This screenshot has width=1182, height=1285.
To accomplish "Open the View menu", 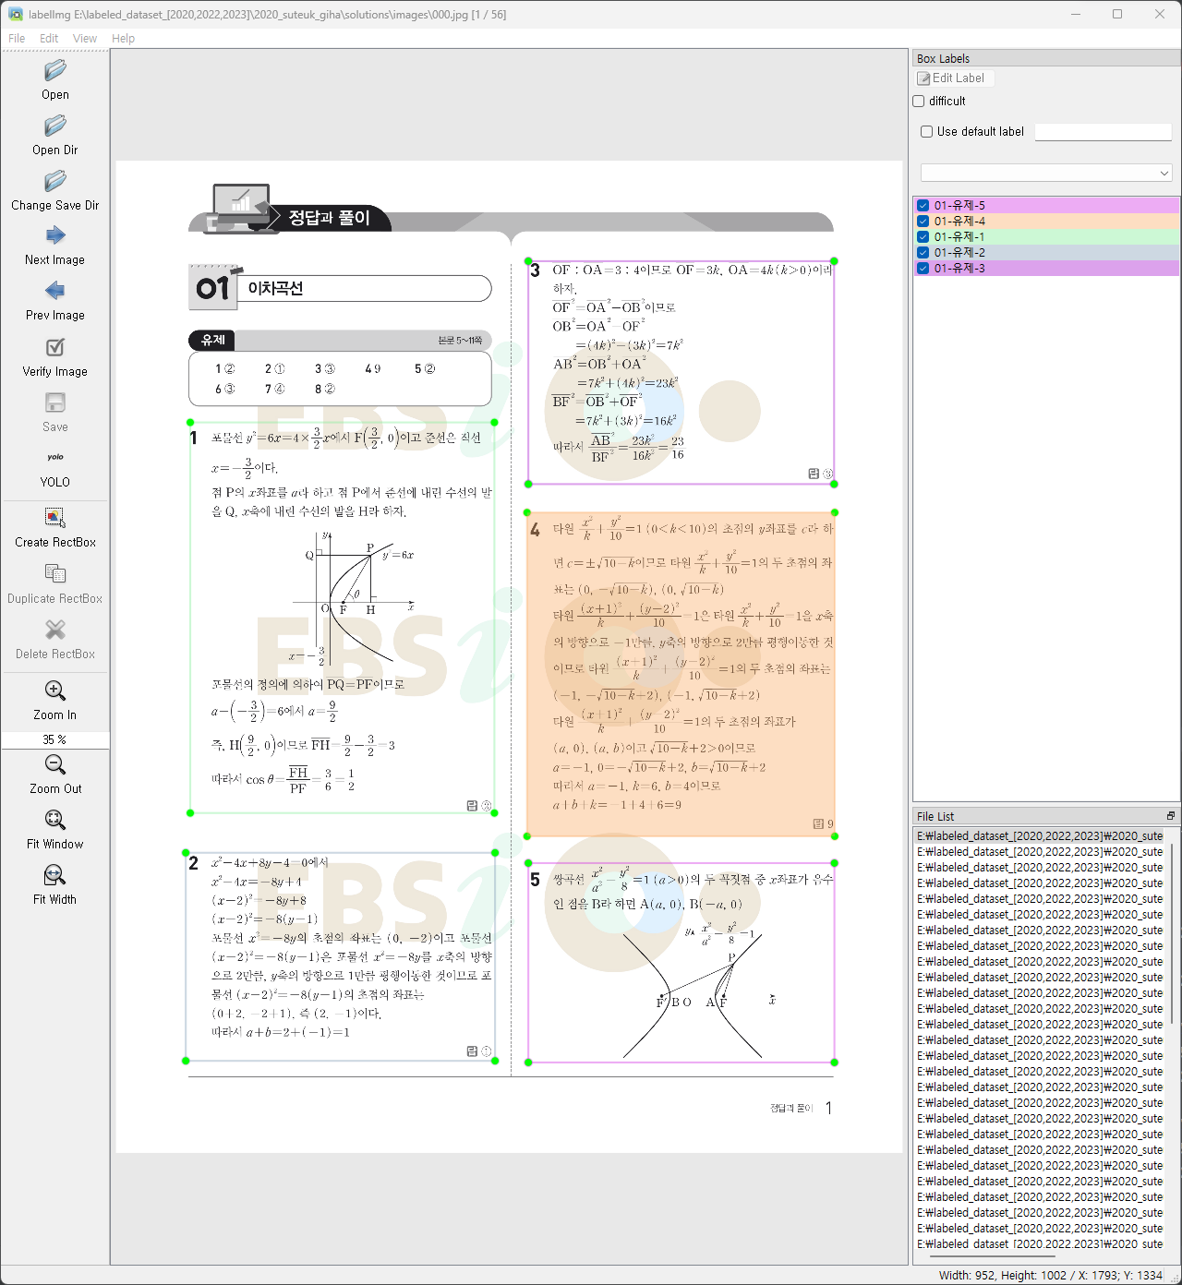I will [x=85, y=39].
